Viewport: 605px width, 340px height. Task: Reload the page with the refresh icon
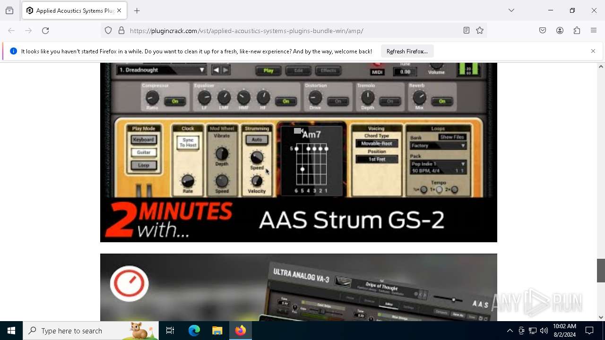coord(45,31)
